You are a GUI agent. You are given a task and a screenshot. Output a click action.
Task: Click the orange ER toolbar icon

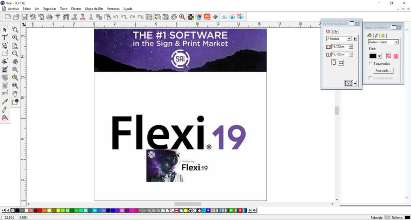(207, 17)
